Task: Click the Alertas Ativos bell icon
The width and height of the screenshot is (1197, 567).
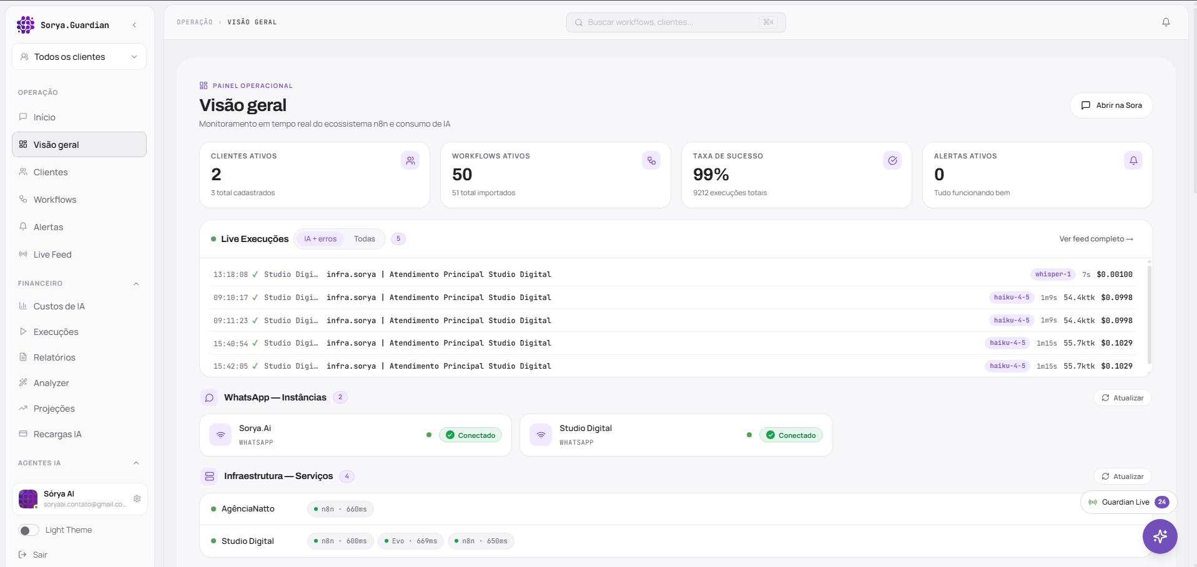Action: (1133, 161)
